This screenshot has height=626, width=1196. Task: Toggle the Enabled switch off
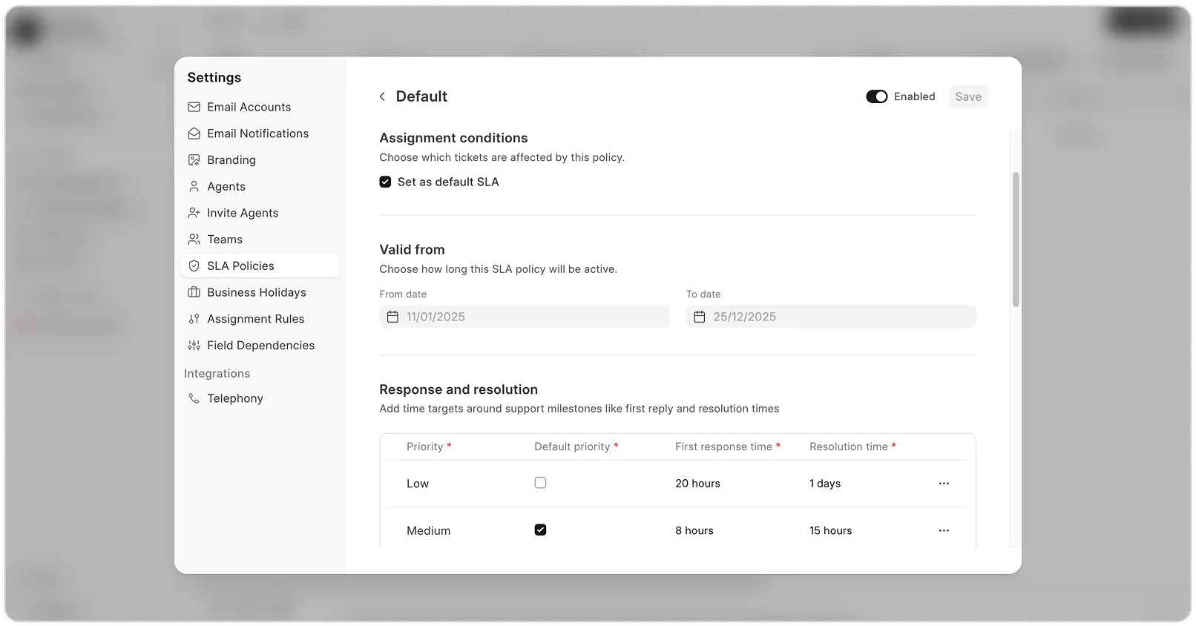[x=876, y=96]
